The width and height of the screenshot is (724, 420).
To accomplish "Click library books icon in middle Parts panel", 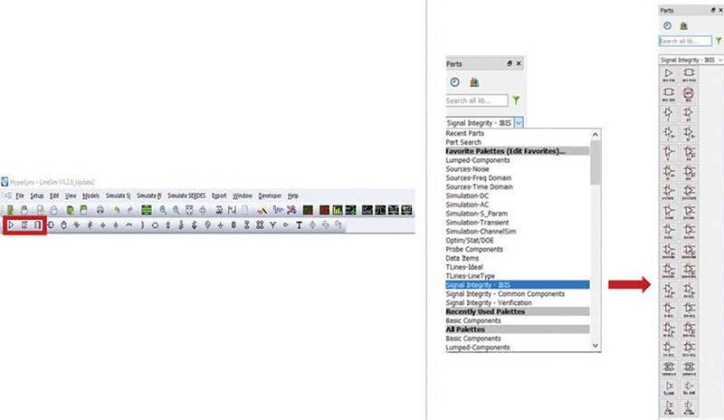I will pos(474,82).
